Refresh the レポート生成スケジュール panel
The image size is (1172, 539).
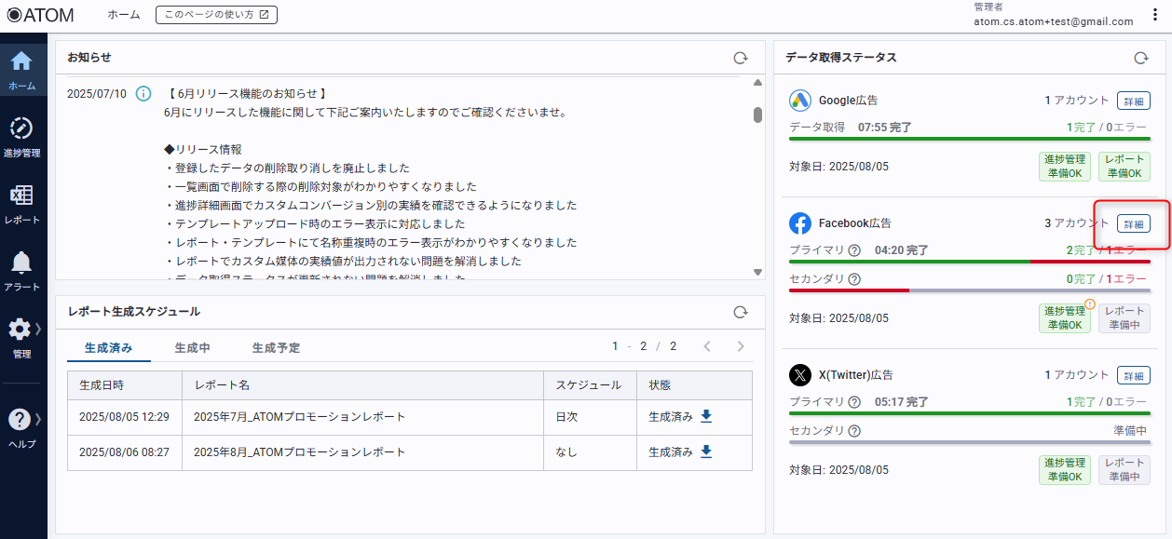point(740,312)
